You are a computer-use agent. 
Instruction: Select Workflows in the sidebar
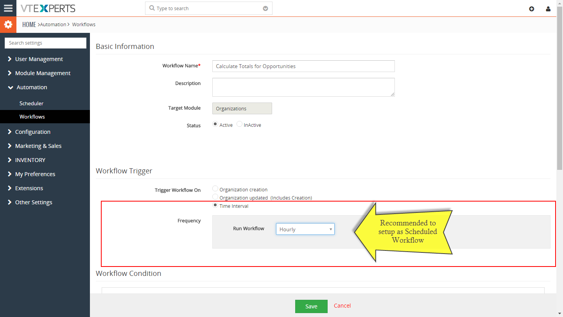coord(45,117)
